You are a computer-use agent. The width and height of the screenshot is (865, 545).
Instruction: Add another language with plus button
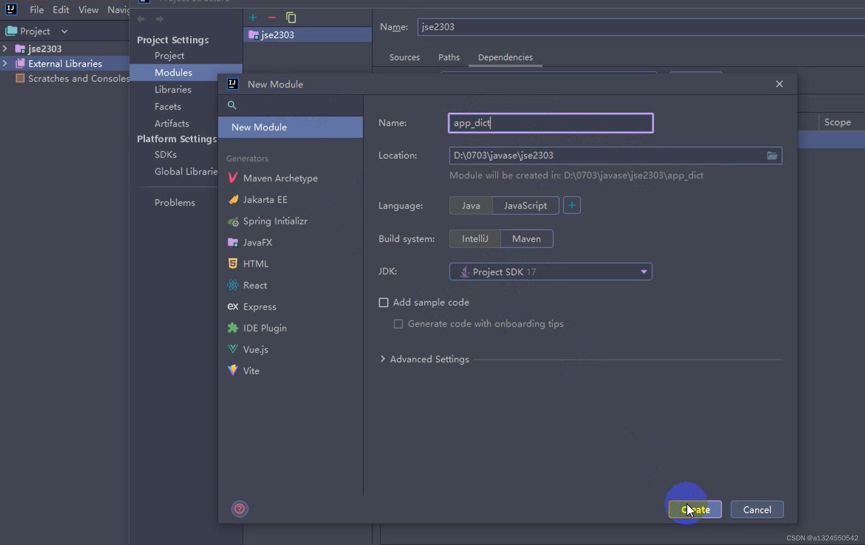pos(572,206)
